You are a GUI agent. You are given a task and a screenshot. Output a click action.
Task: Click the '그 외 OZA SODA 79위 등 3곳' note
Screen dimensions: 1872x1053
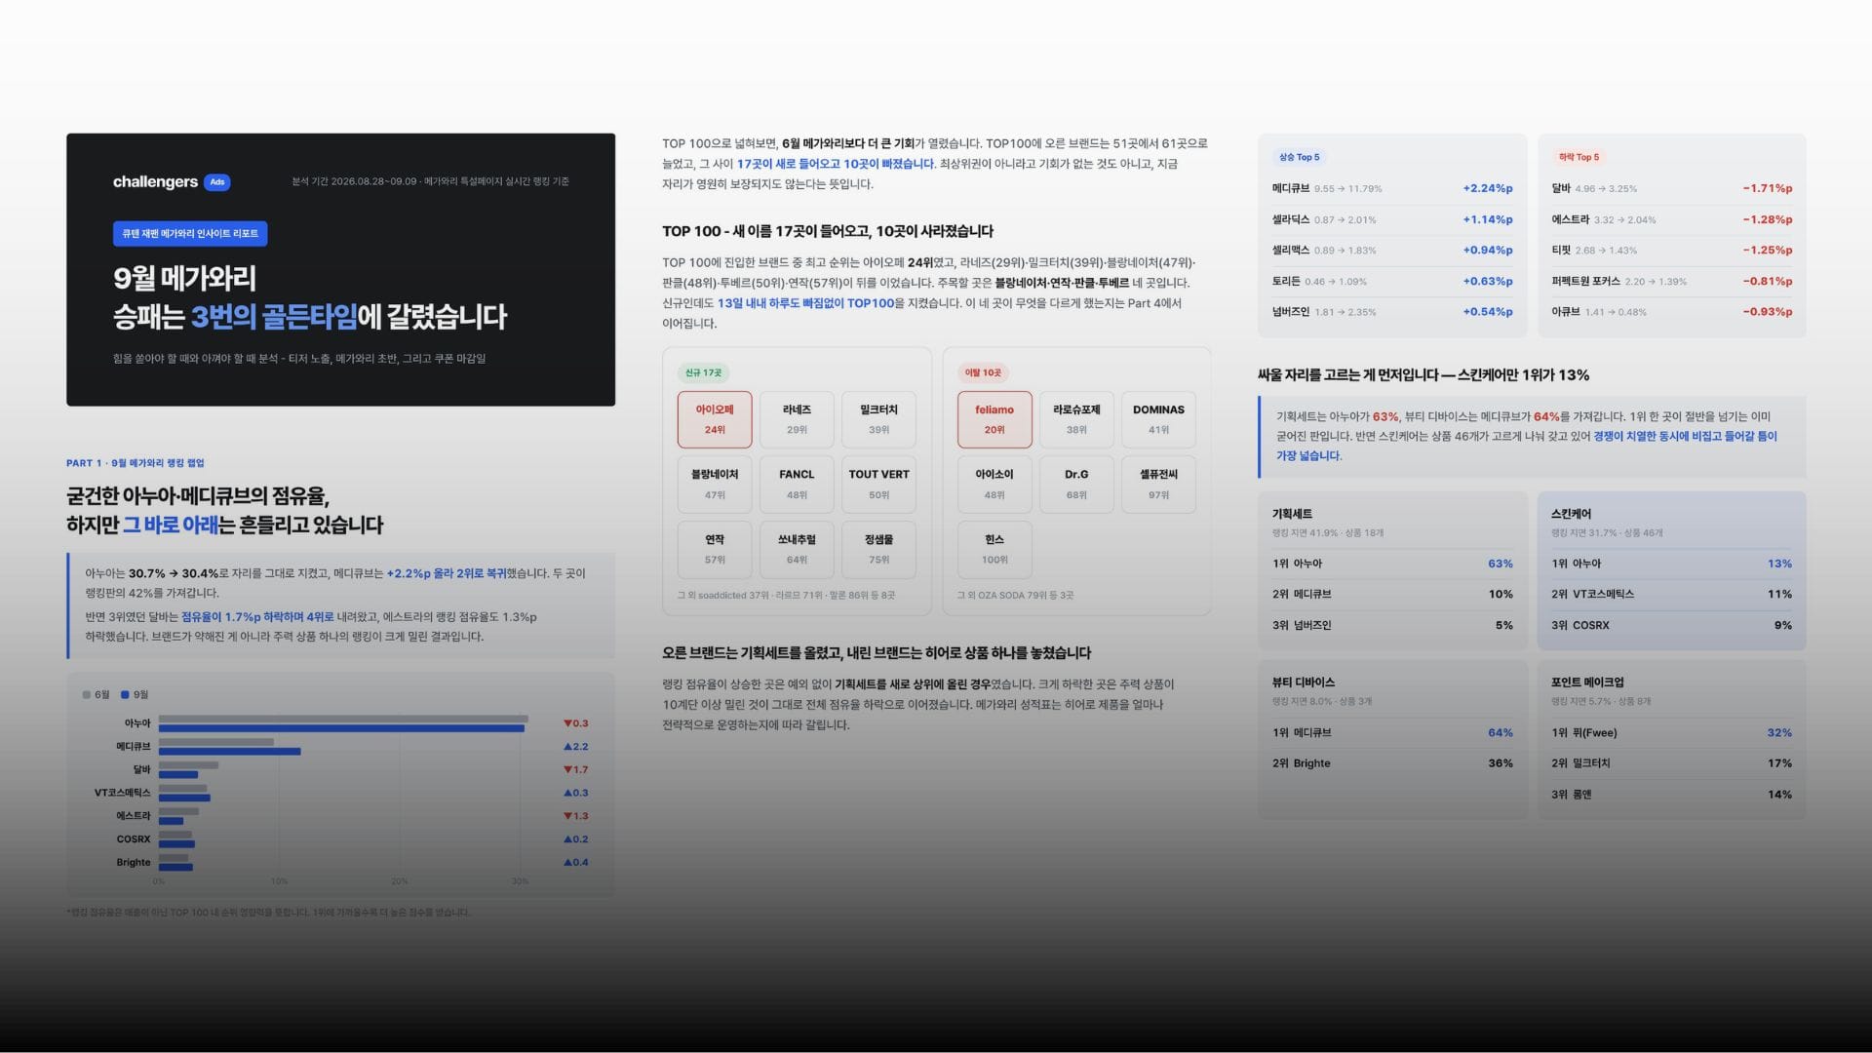point(1015,596)
